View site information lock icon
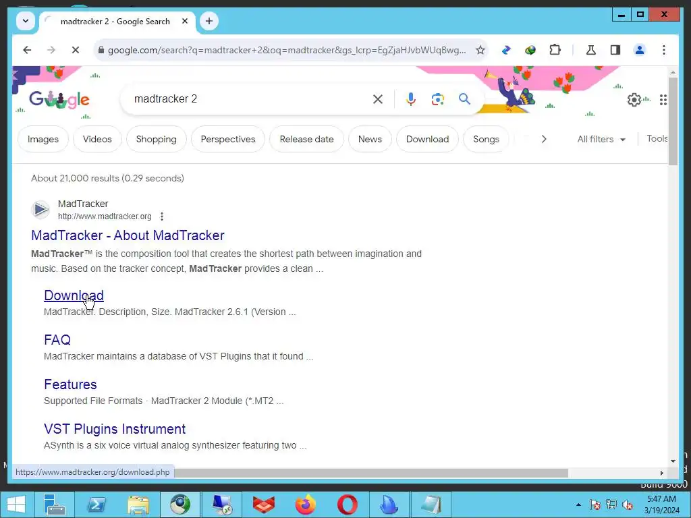691x518 pixels. pyautogui.click(x=101, y=50)
